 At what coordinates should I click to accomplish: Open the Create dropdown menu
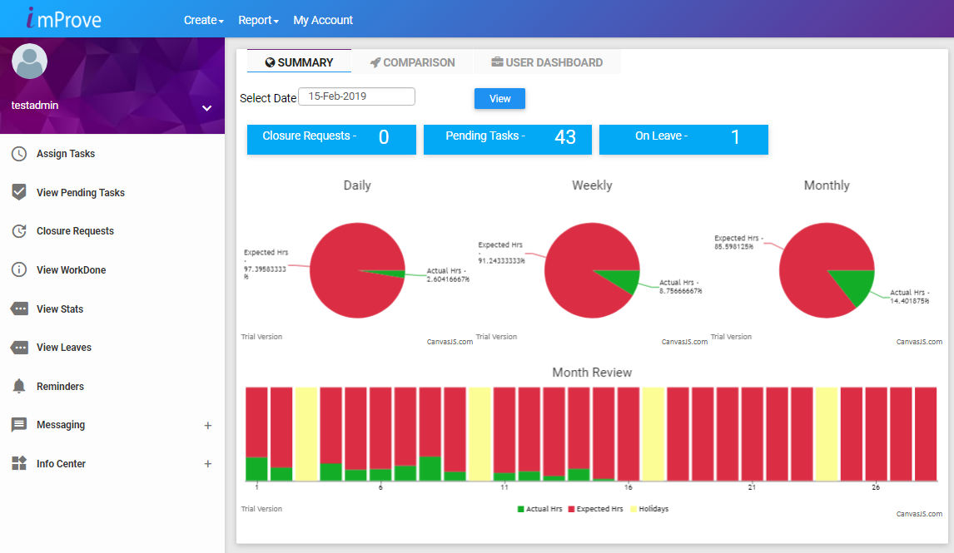pyautogui.click(x=204, y=20)
